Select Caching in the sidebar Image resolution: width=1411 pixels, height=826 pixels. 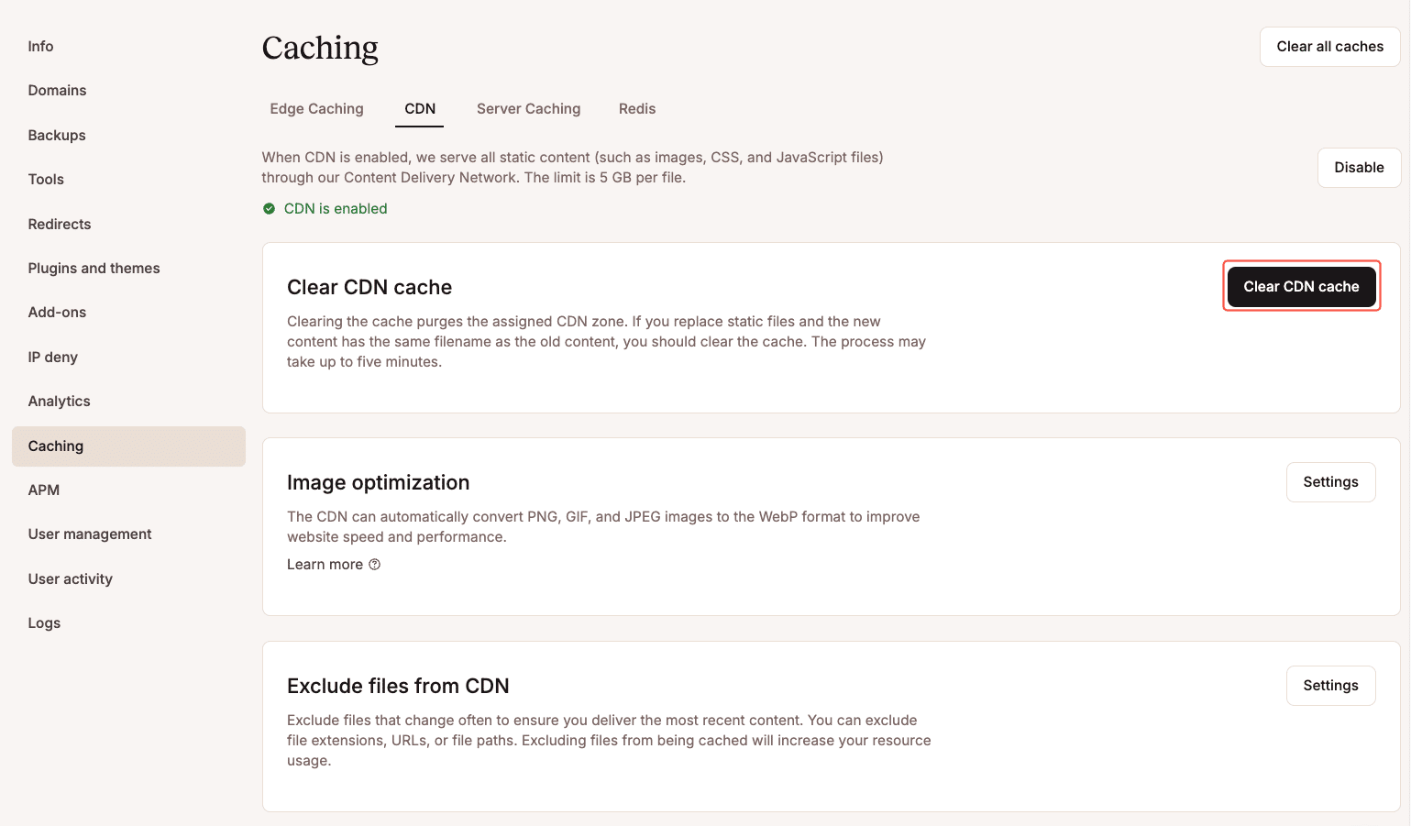pyautogui.click(x=55, y=446)
